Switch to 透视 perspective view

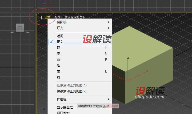(60, 36)
